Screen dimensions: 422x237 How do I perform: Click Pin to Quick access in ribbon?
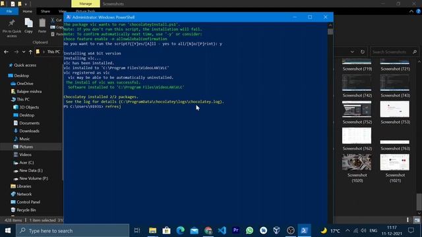tap(12, 28)
